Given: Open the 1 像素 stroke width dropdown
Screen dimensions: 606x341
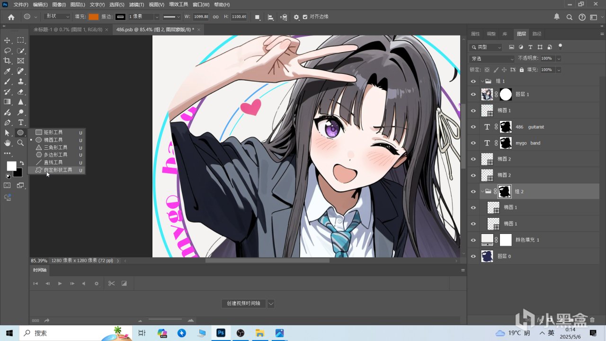Looking at the screenshot, I should [158, 17].
